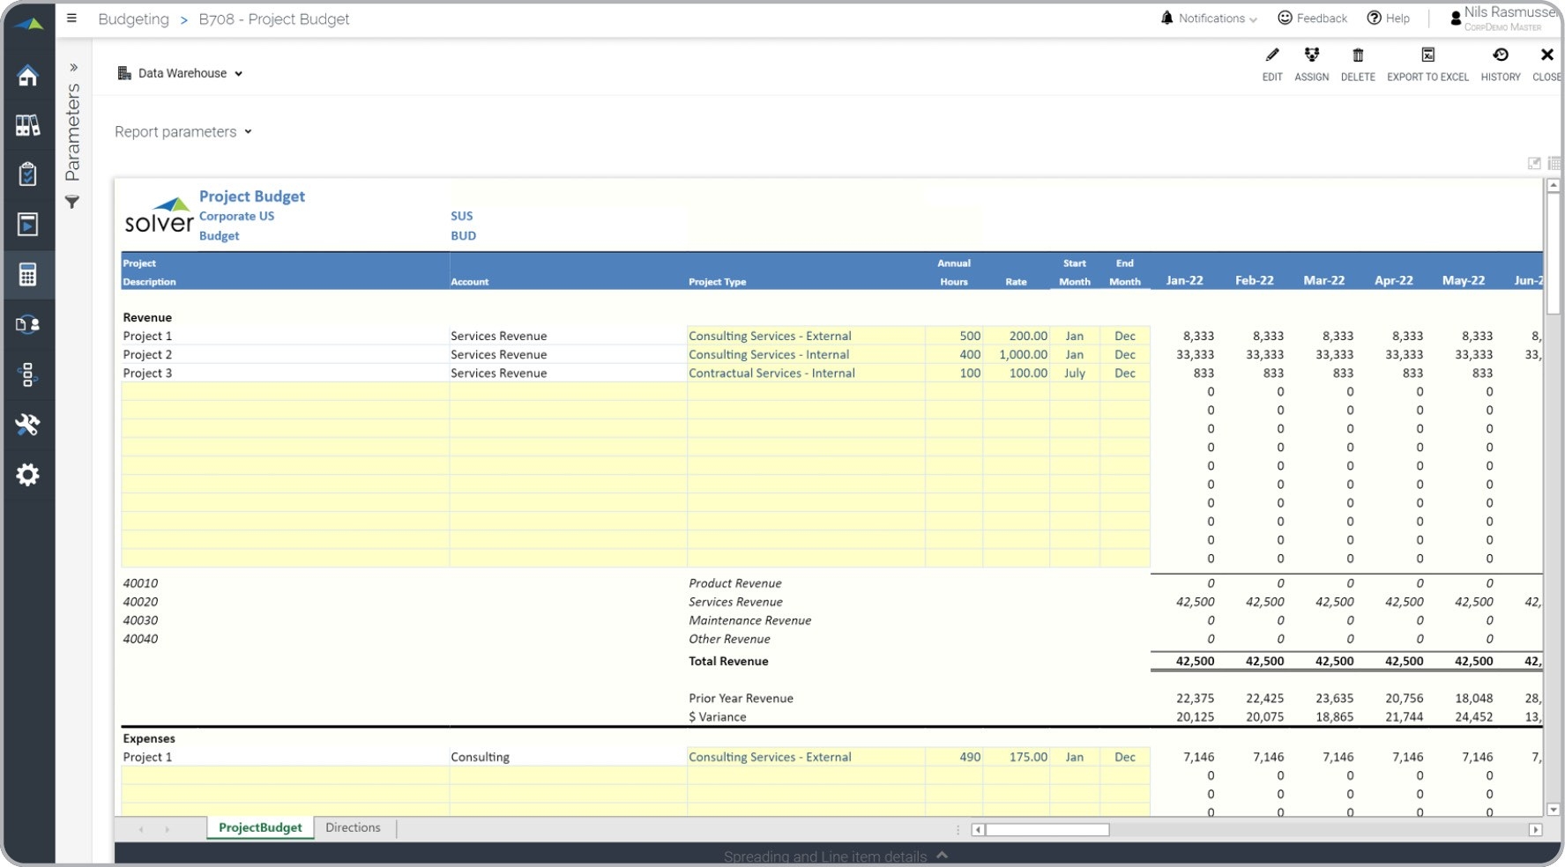Image resolution: width=1565 pixels, height=867 pixels.
Task: Click the clipboard tasks icon in sidebar
Action: point(29,174)
